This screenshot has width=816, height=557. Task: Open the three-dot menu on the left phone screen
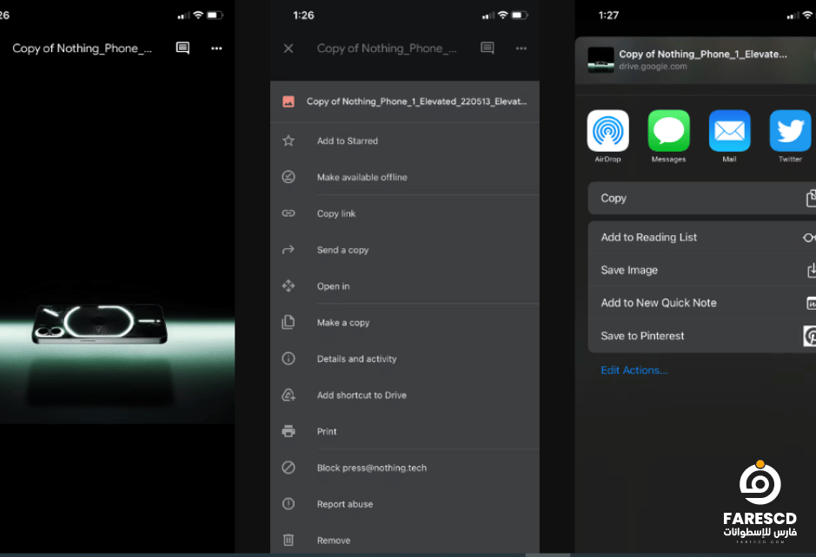(x=216, y=49)
